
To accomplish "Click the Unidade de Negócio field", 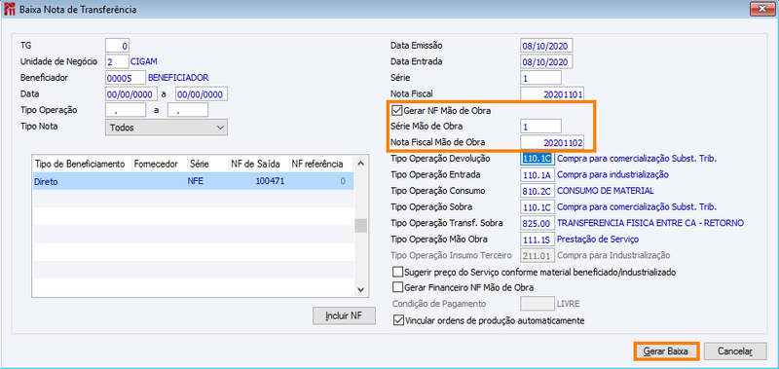I will 117,61.
